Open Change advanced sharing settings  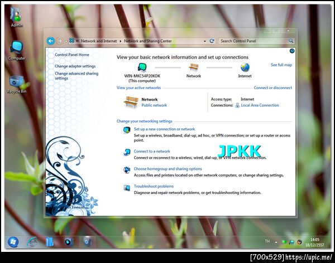pyautogui.click(x=76, y=76)
